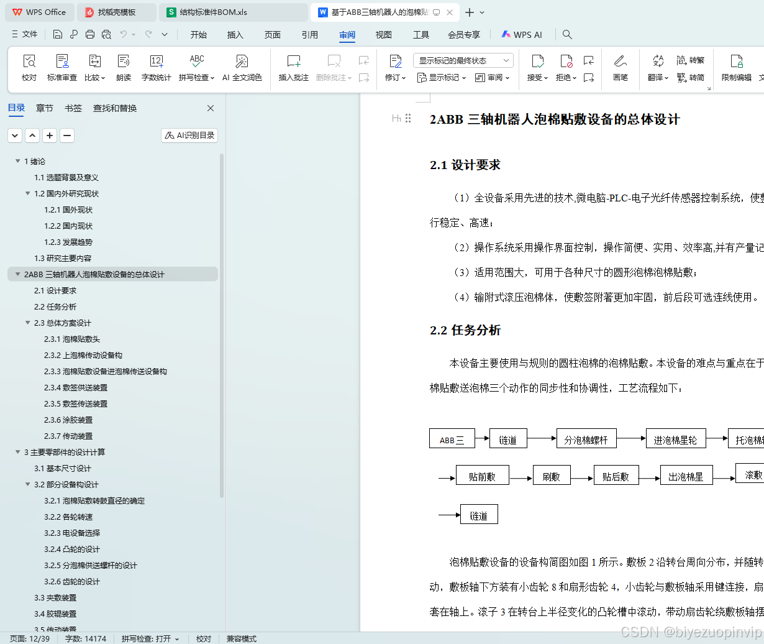
Task: Open WPS AI tab
Action: 522,35
